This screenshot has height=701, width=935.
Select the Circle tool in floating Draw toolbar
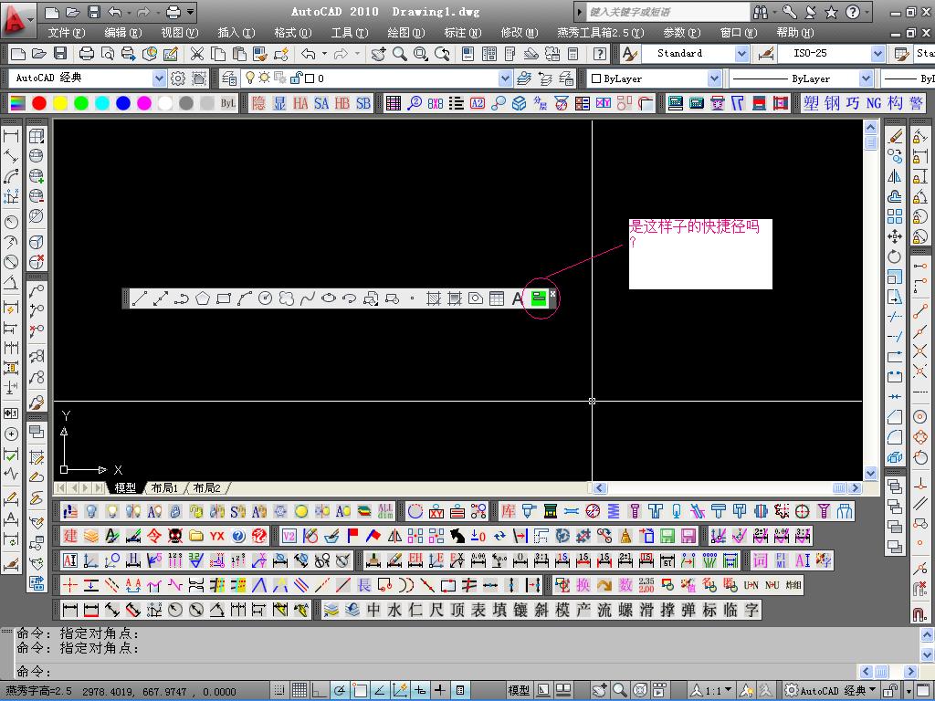click(x=266, y=298)
